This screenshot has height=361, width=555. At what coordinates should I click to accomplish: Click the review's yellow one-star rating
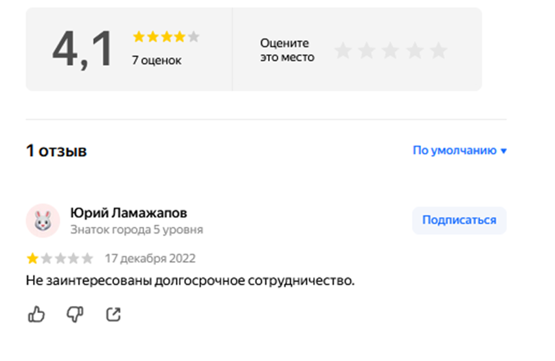point(32,258)
